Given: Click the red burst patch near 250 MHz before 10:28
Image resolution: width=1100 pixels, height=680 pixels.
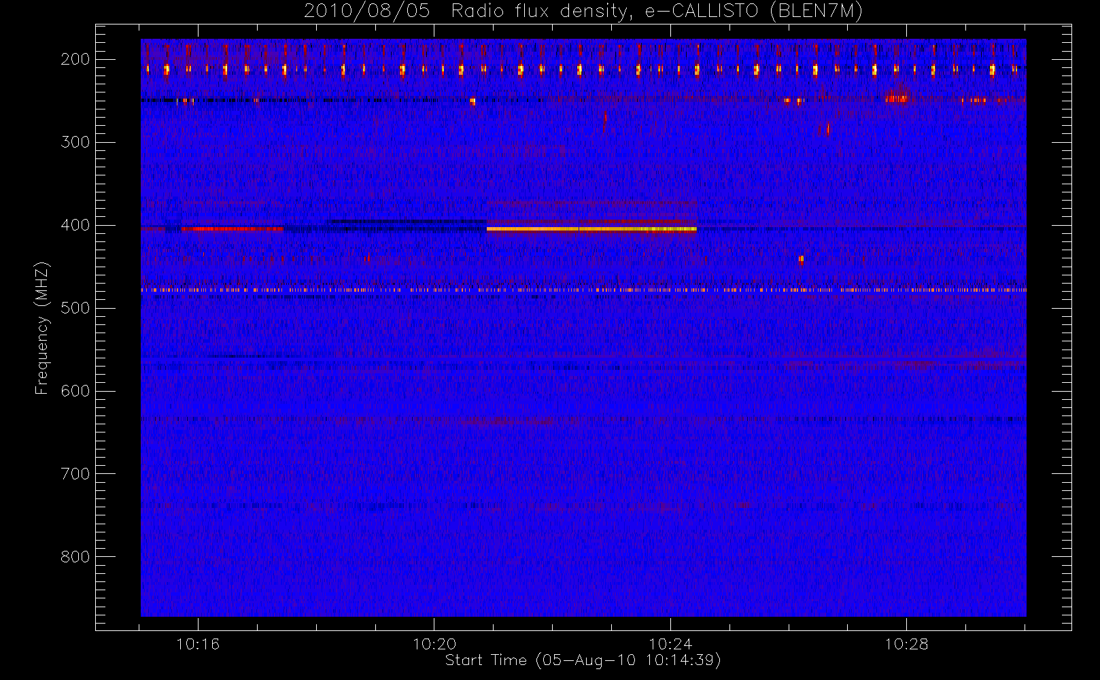Looking at the screenshot, I should tap(898, 97).
